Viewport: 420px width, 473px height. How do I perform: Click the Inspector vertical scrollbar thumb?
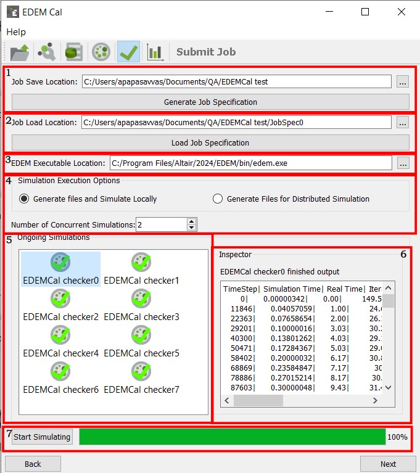[389, 301]
